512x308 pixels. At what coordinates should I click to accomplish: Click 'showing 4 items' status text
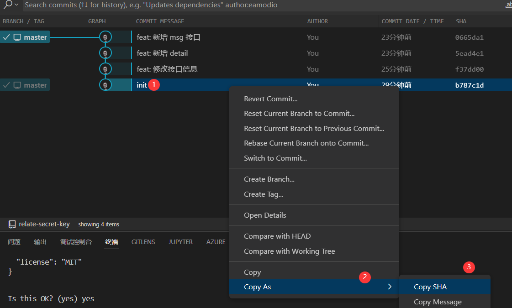(x=99, y=224)
